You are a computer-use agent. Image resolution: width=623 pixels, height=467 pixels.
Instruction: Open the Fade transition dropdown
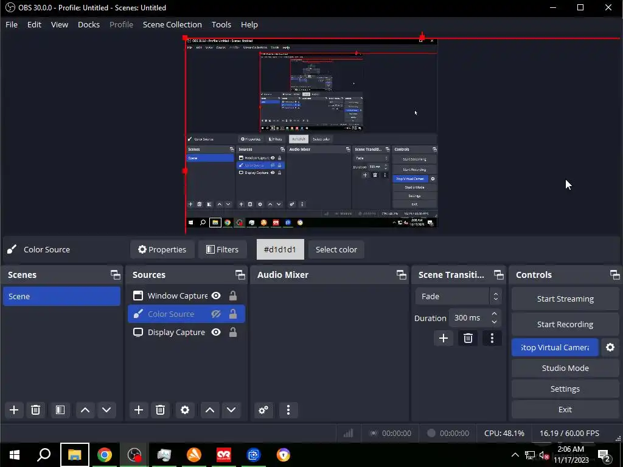pos(459,296)
